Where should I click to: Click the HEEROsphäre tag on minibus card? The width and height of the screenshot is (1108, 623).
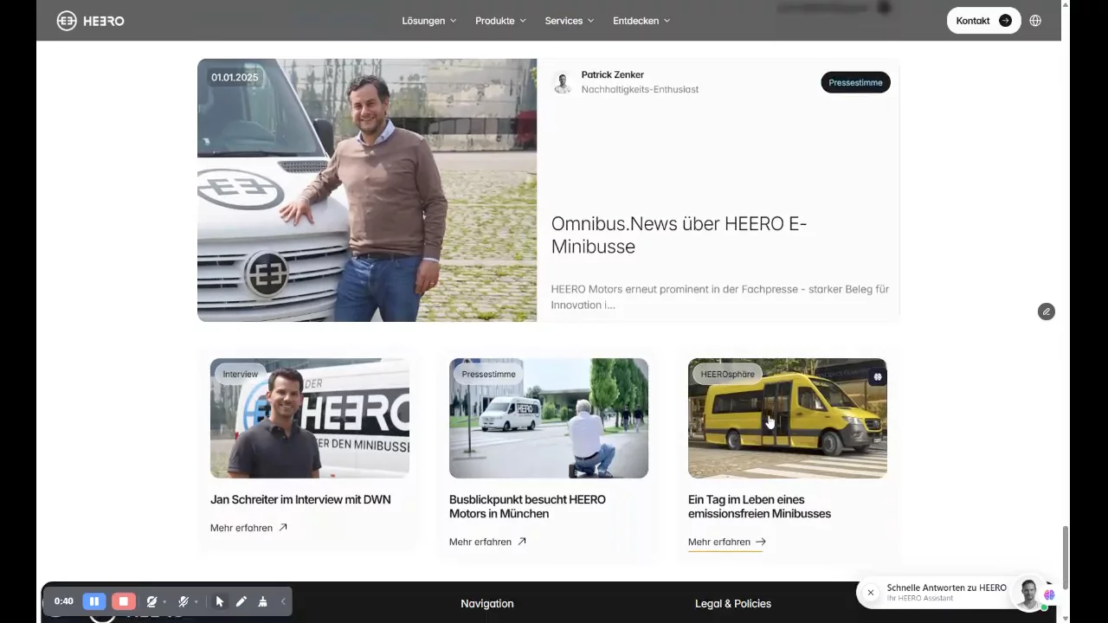pyautogui.click(x=728, y=374)
